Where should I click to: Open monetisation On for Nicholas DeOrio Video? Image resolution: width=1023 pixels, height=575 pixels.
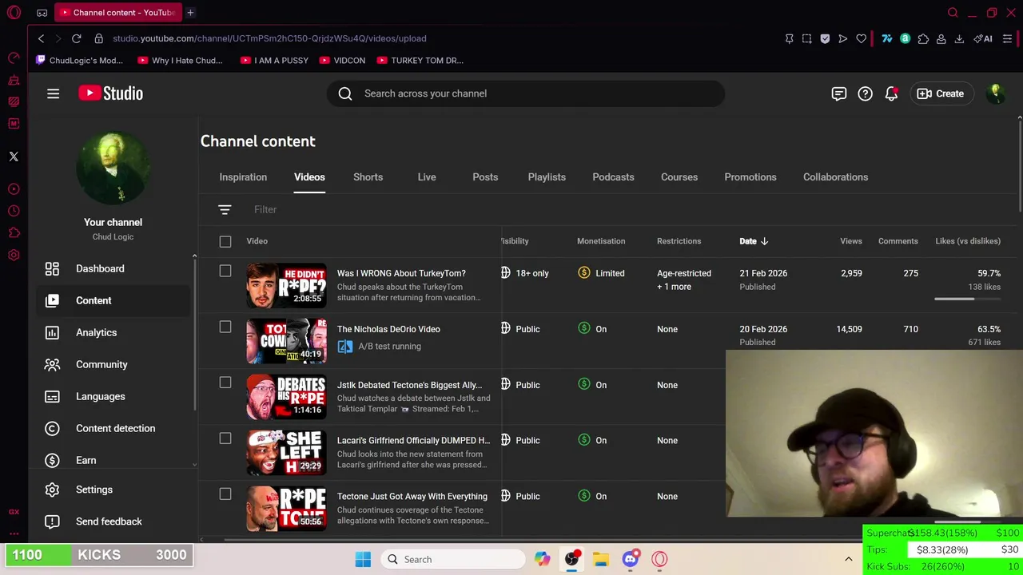pos(592,329)
